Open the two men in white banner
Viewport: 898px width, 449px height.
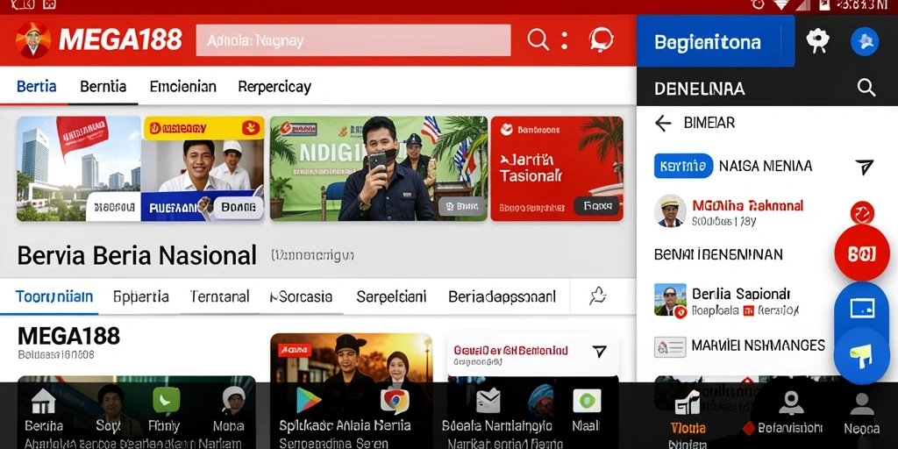[203, 169]
